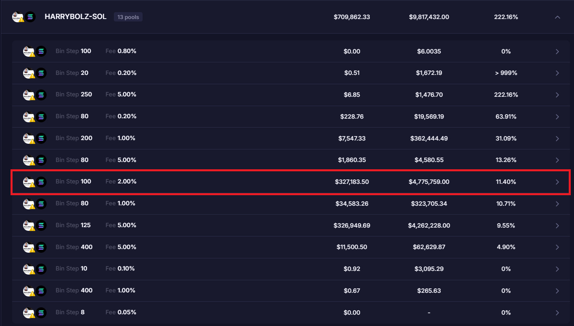Click HARRYBOLZ icon in Bin Step 20 row

[x=28, y=73]
